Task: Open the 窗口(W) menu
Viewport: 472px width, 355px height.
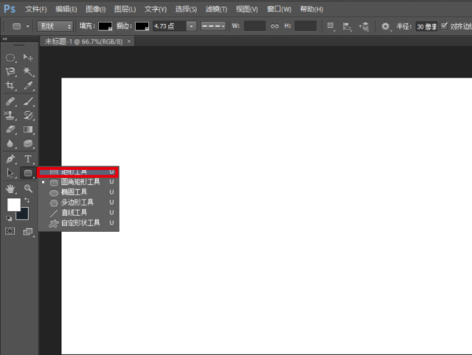Action: [x=279, y=9]
